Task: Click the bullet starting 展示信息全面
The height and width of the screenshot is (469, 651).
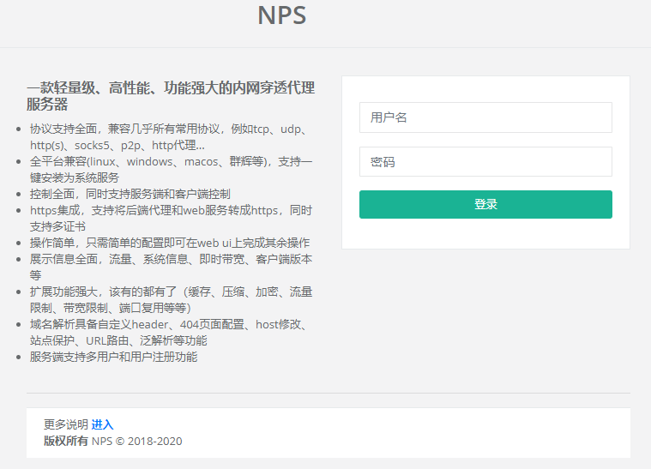Action: (171, 268)
